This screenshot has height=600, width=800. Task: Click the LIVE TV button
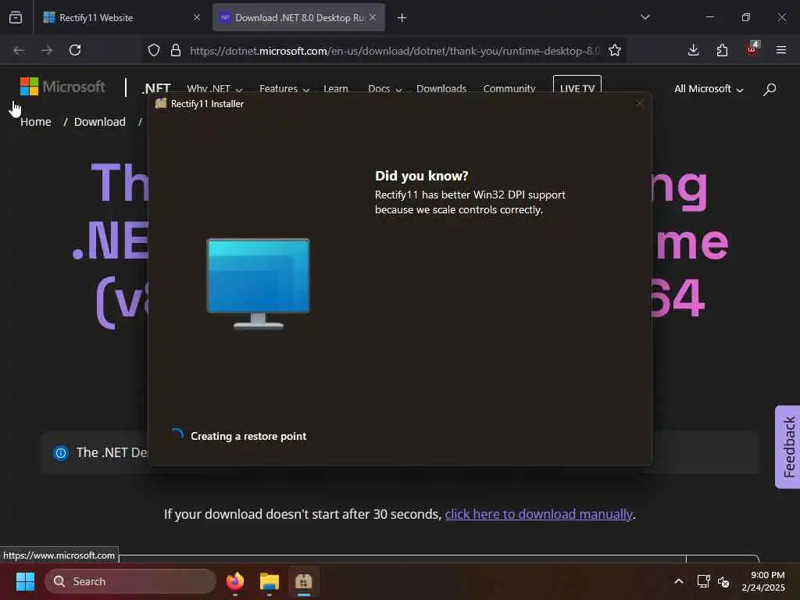(x=577, y=86)
